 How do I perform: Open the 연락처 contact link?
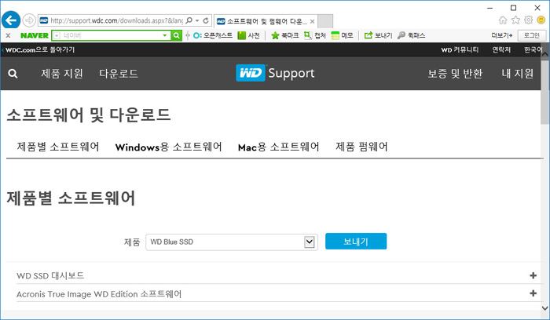coord(501,49)
